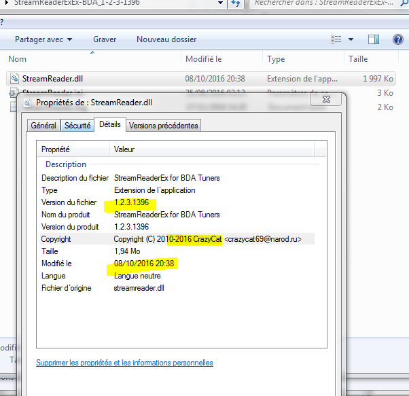This screenshot has height=396, width=409.
Task: Toggle the preview pane icon
Action: tap(374, 39)
